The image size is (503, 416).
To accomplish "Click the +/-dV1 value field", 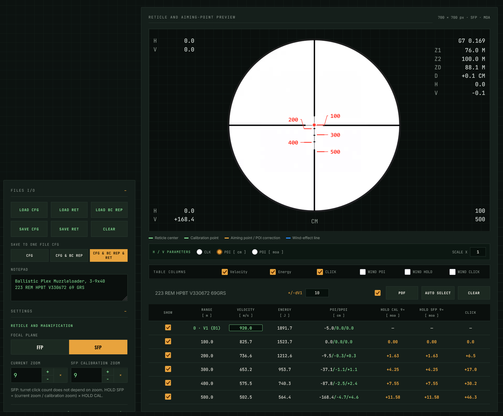I will coord(317,293).
